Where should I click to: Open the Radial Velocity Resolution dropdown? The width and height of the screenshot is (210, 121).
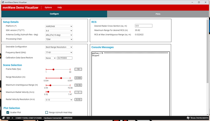[x=59, y=100]
